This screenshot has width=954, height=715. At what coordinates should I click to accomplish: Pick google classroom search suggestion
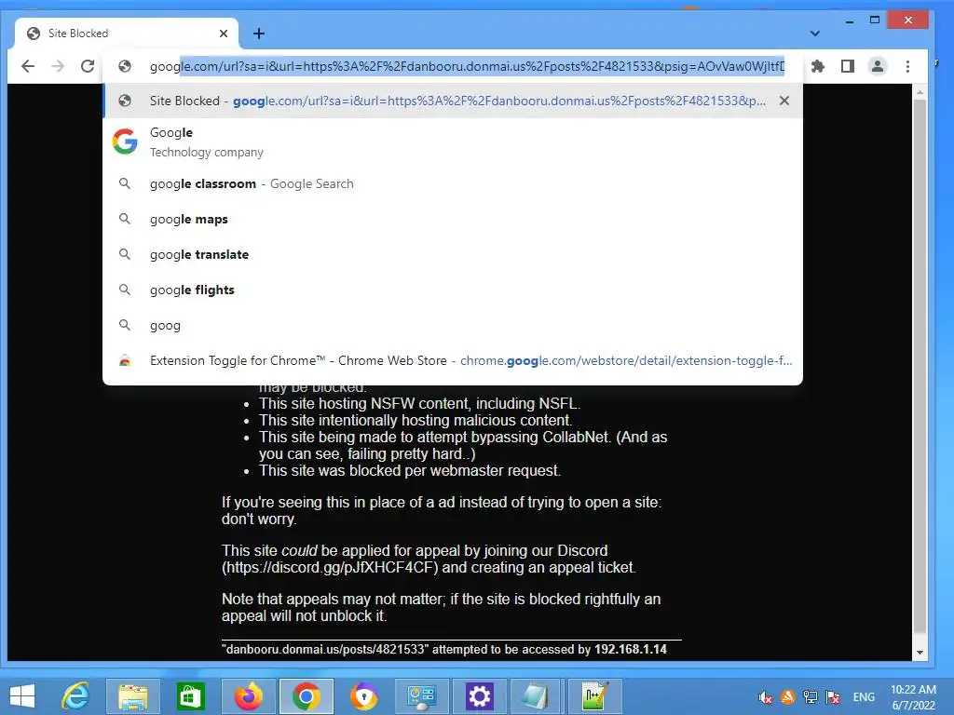(453, 183)
